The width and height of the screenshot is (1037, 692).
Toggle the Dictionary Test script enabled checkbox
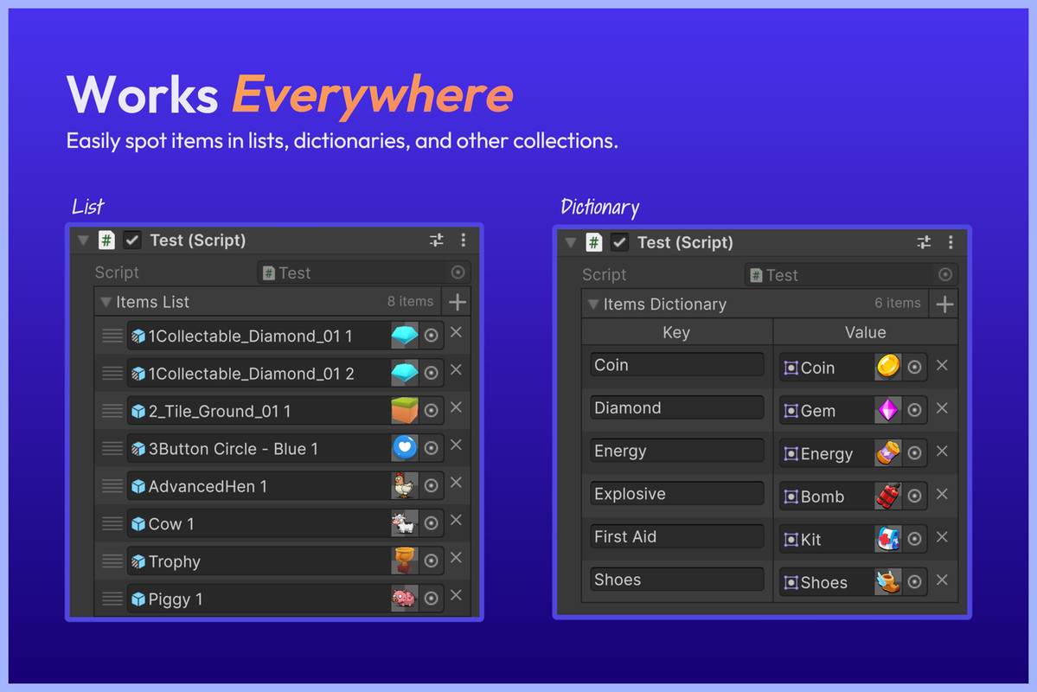[619, 242]
